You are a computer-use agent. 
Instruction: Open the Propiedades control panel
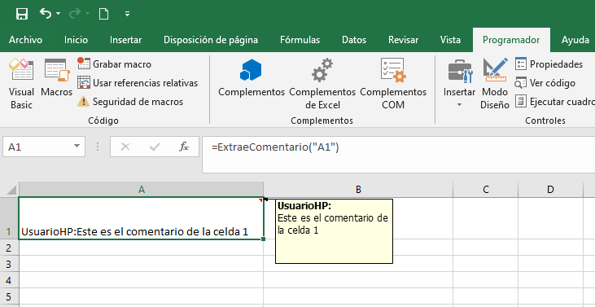pyautogui.click(x=549, y=64)
